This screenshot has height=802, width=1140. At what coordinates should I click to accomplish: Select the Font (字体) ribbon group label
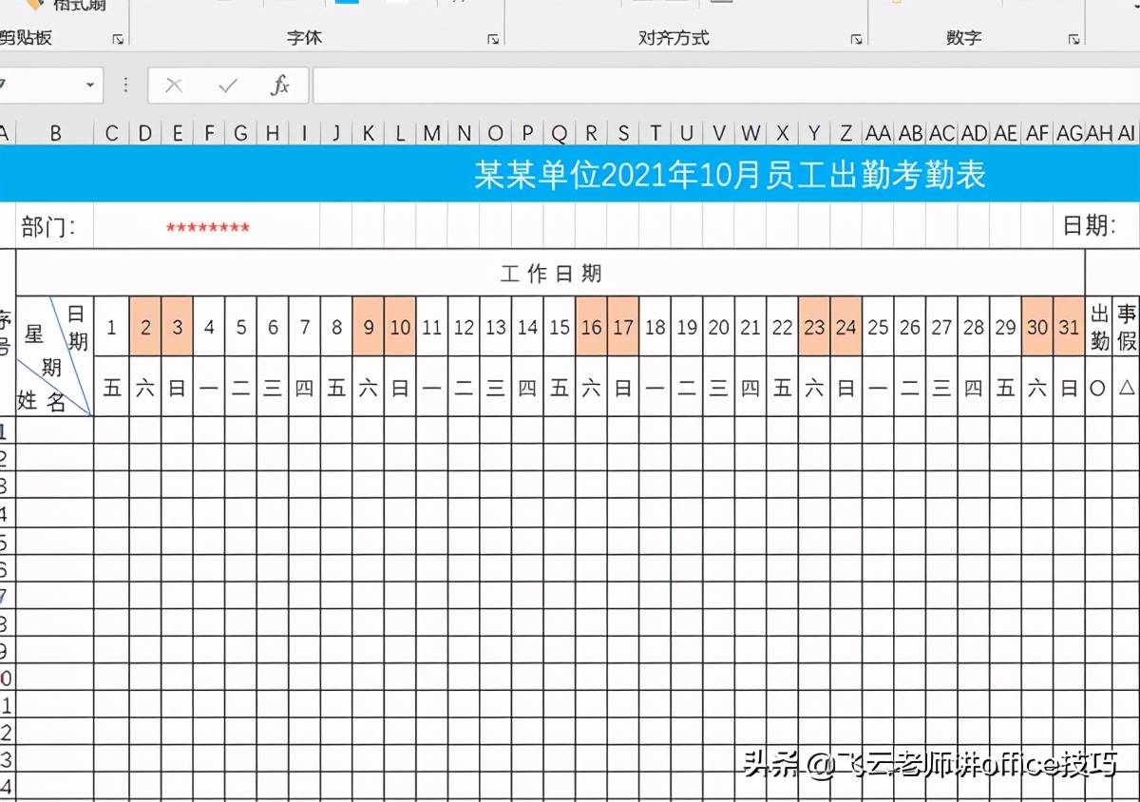(x=302, y=38)
